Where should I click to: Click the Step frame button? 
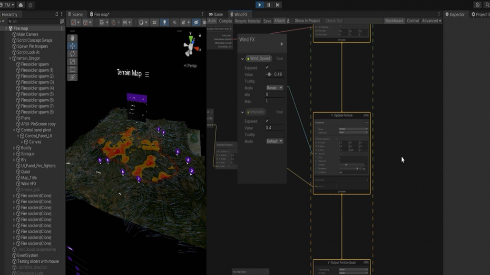pyautogui.click(x=278, y=5)
